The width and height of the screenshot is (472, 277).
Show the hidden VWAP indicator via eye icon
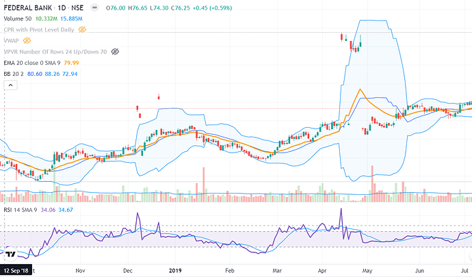pyautogui.click(x=27, y=40)
